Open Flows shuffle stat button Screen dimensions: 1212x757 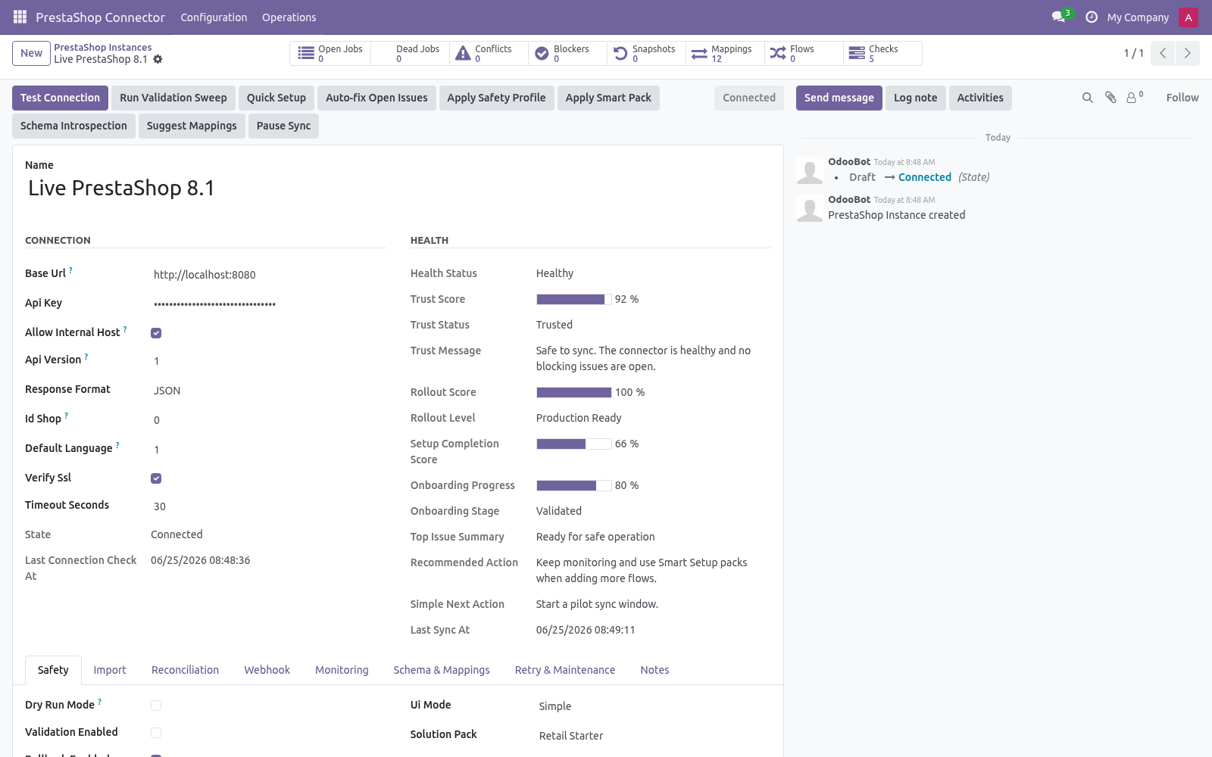tap(804, 53)
